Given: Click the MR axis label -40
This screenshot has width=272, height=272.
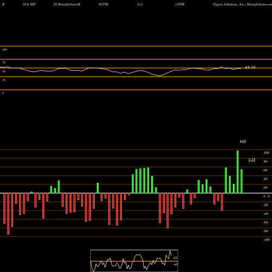Looking at the screenshot, I should tap(265, 214).
